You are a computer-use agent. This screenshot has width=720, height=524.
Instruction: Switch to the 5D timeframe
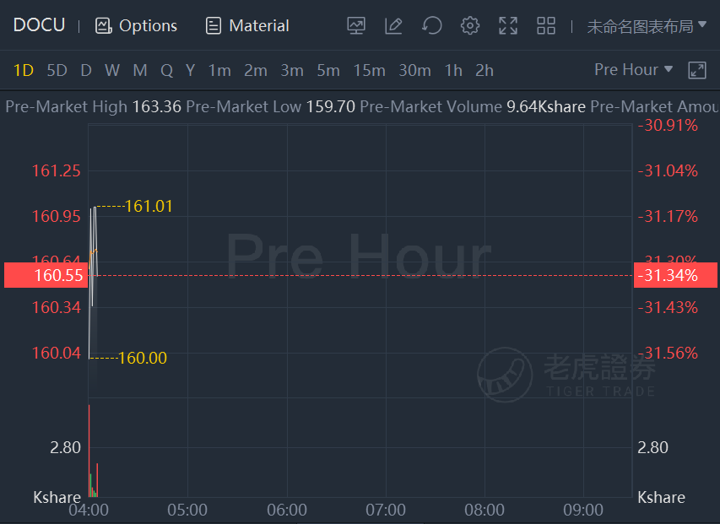tap(57, 71)
